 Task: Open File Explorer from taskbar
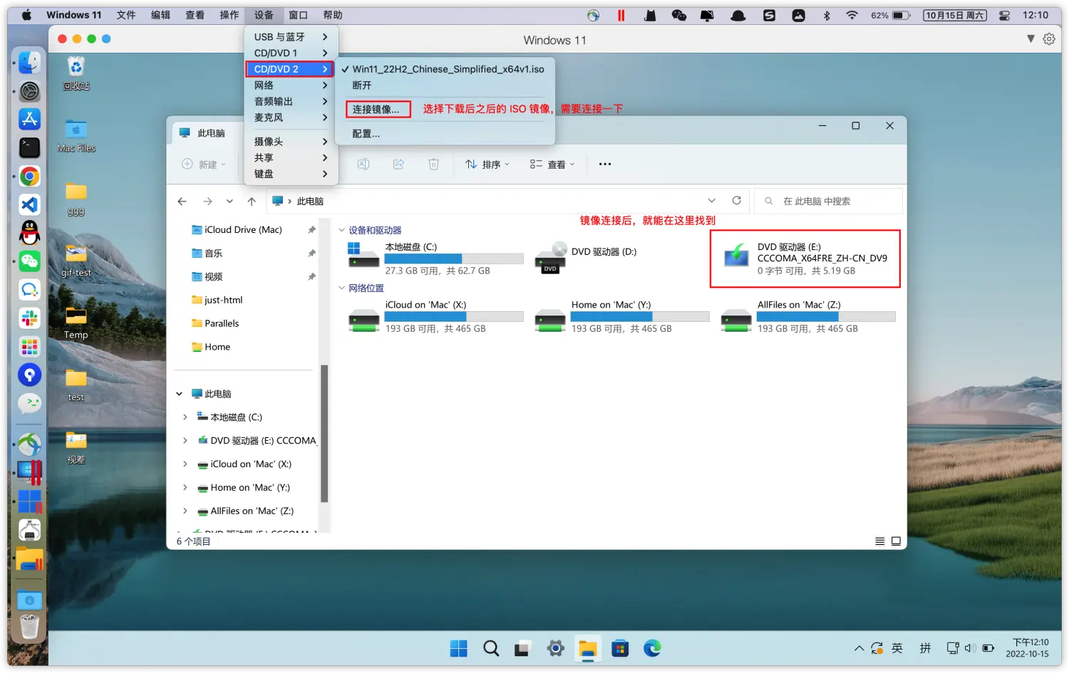point(588,648)
